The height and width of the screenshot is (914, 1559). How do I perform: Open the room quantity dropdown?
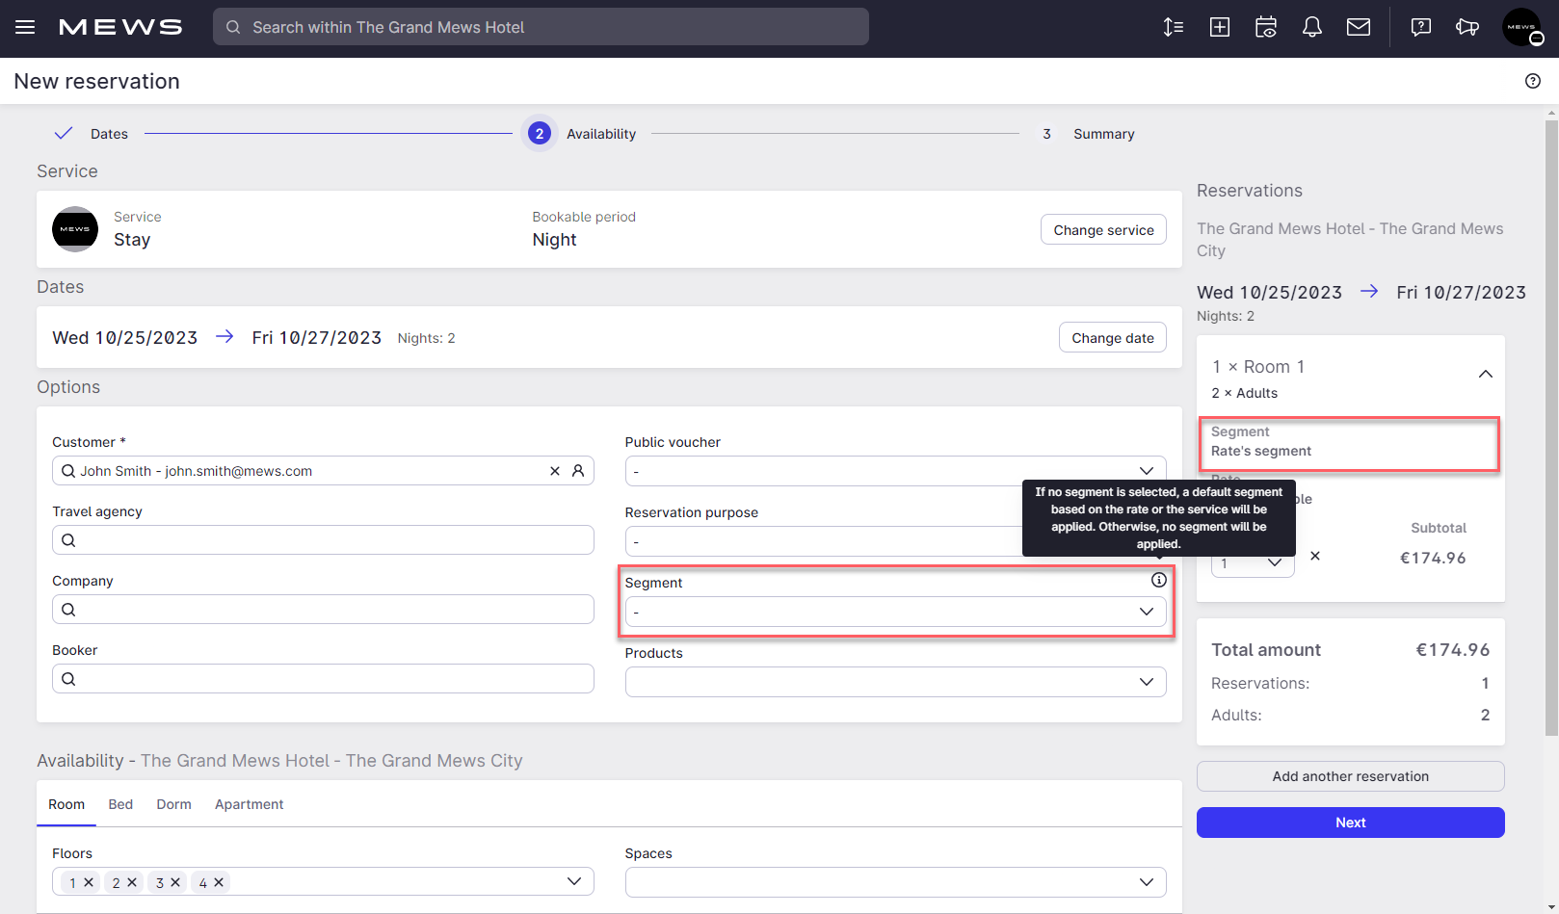click(1253, 563)
